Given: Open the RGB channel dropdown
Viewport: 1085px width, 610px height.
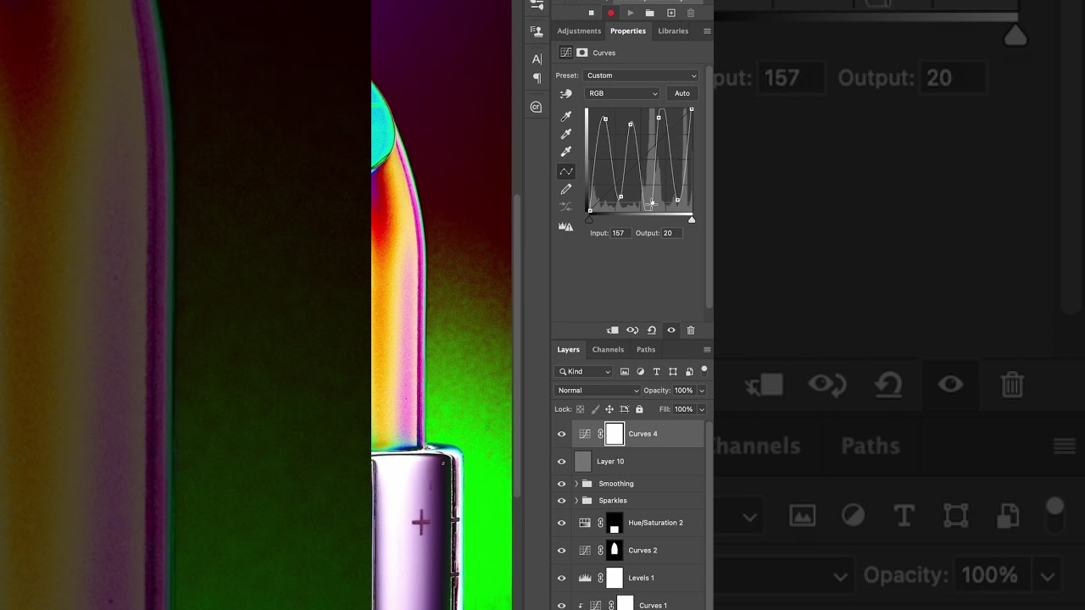Looking at the screenshot, I should (622, 93).
